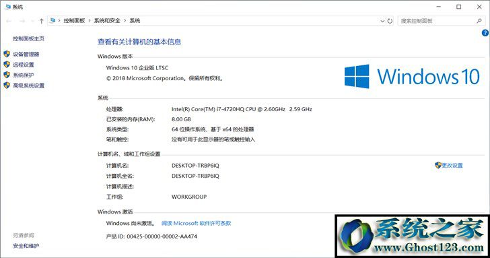Click the 更改设置 change settings link
This screenshot has width=490, height=258.
coord(452,166)
